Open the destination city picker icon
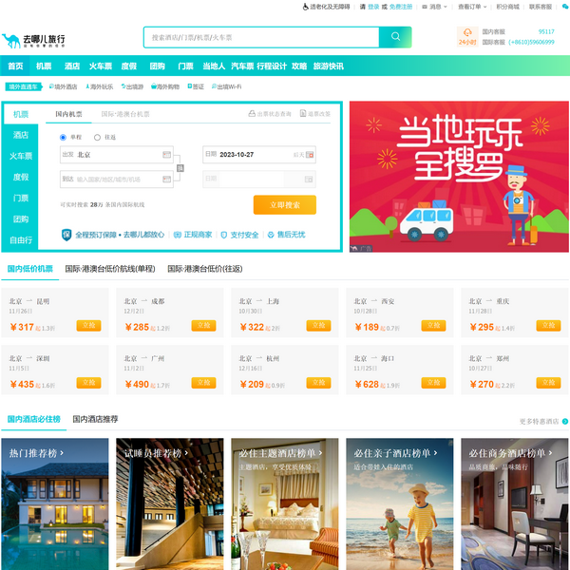Viewport: 570px width, 570px height. point(166,179)
